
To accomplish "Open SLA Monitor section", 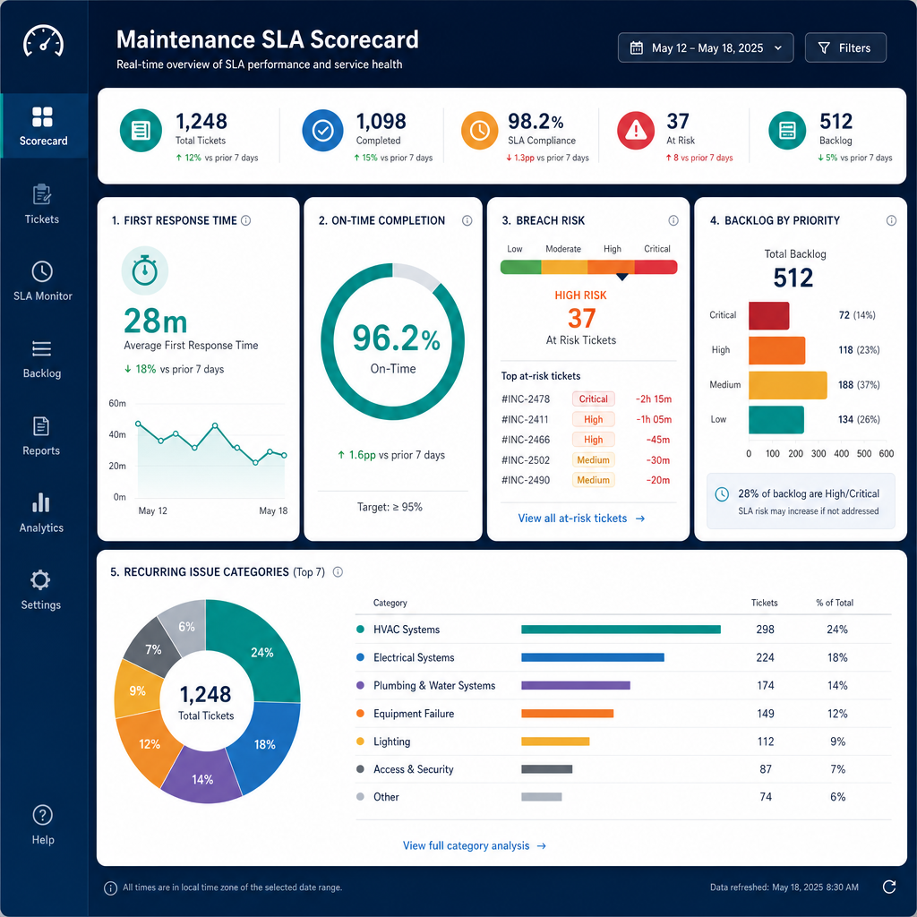I will 43,281.
